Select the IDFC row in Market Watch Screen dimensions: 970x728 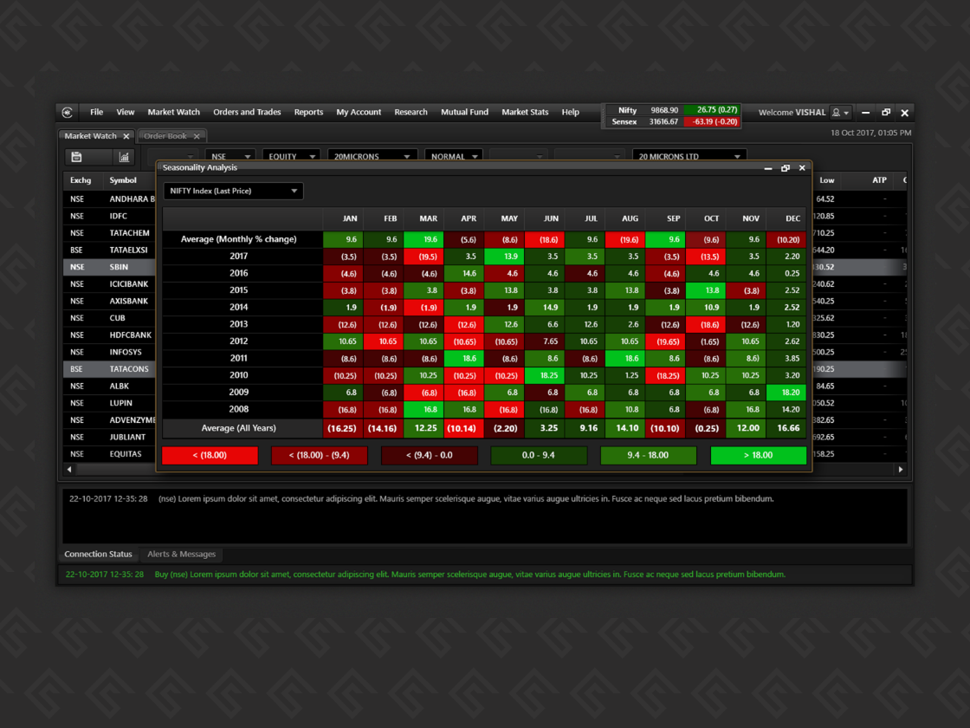pos(109,216)
